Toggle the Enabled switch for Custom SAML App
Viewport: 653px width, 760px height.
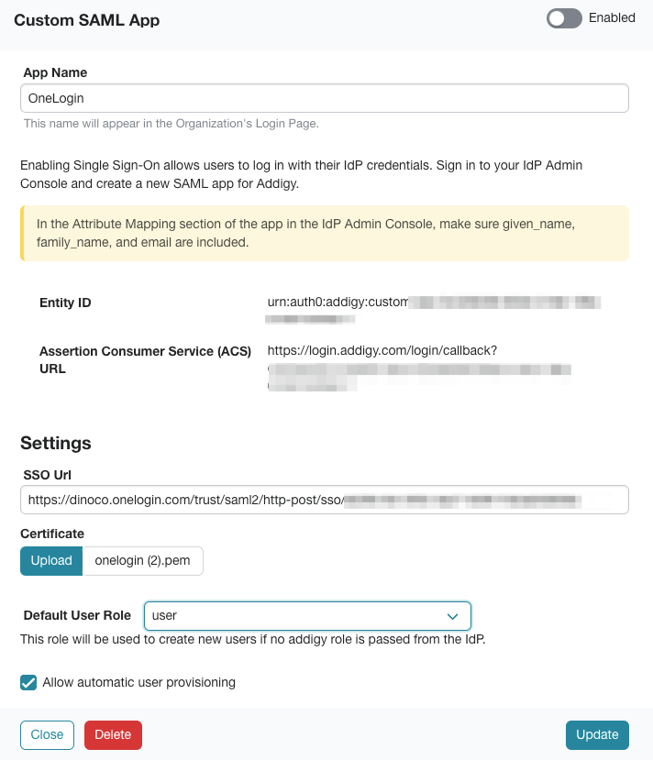click(563, 17)
